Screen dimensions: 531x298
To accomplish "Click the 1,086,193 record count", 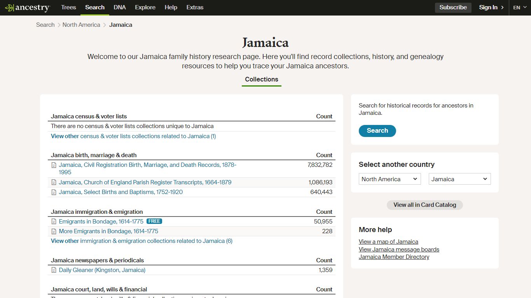I will coord(321,182).
